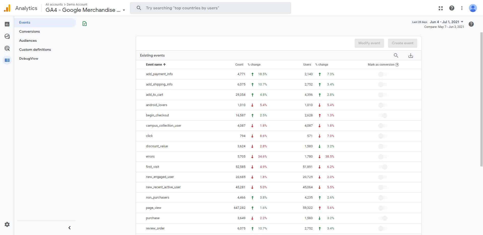Click the Demo Account breadcrumb

77,5
